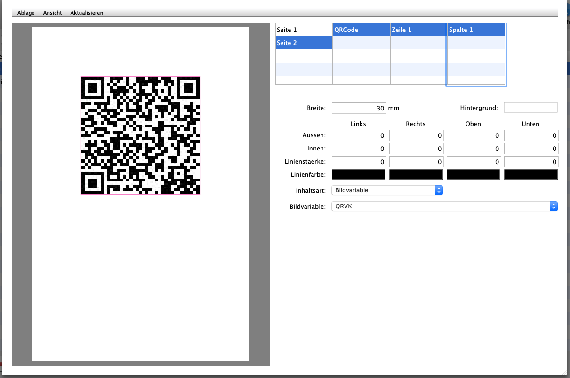The height and width of the screenshot is (378, 570).
Task: Open the Linienfarbe Oben color swatch
Action: [474, 174]
